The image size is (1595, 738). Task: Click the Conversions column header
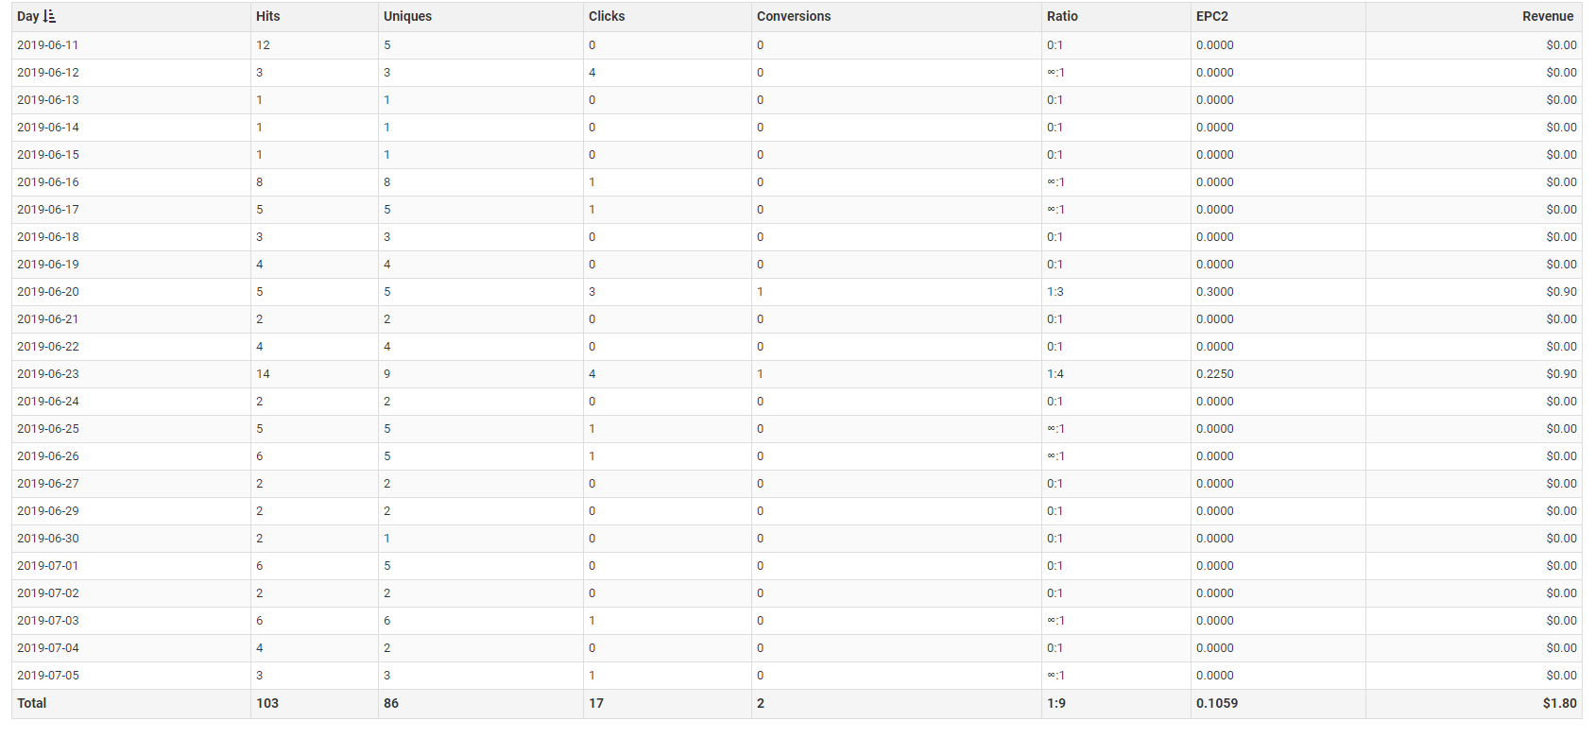click(794, 16)
